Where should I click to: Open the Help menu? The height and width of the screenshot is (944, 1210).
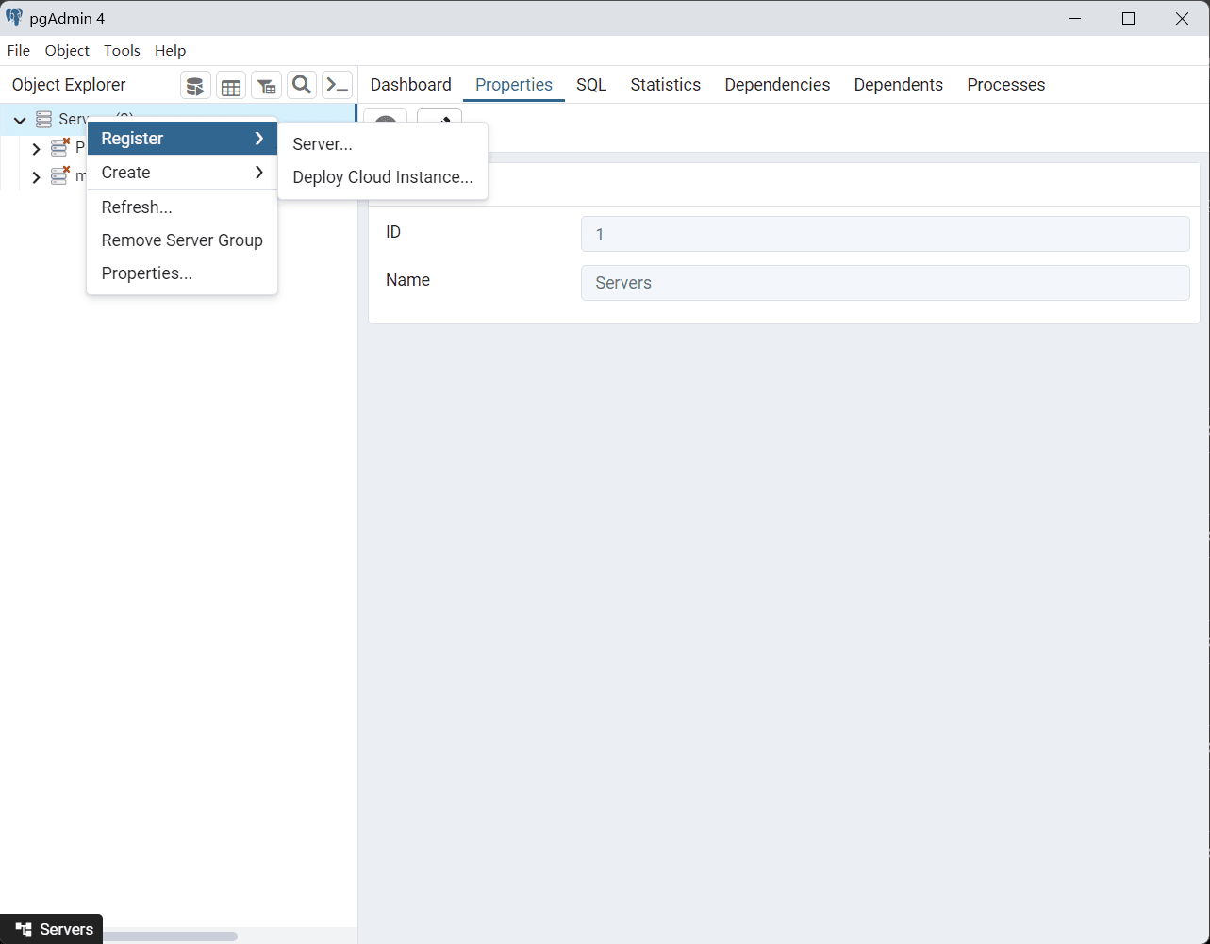(x=171, y=51)
